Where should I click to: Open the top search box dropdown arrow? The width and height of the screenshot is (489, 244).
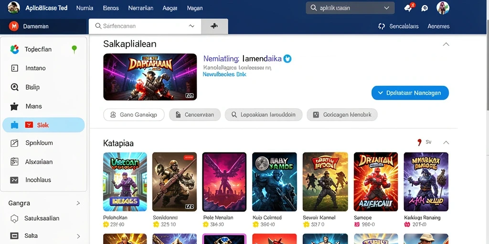[387, 8]
